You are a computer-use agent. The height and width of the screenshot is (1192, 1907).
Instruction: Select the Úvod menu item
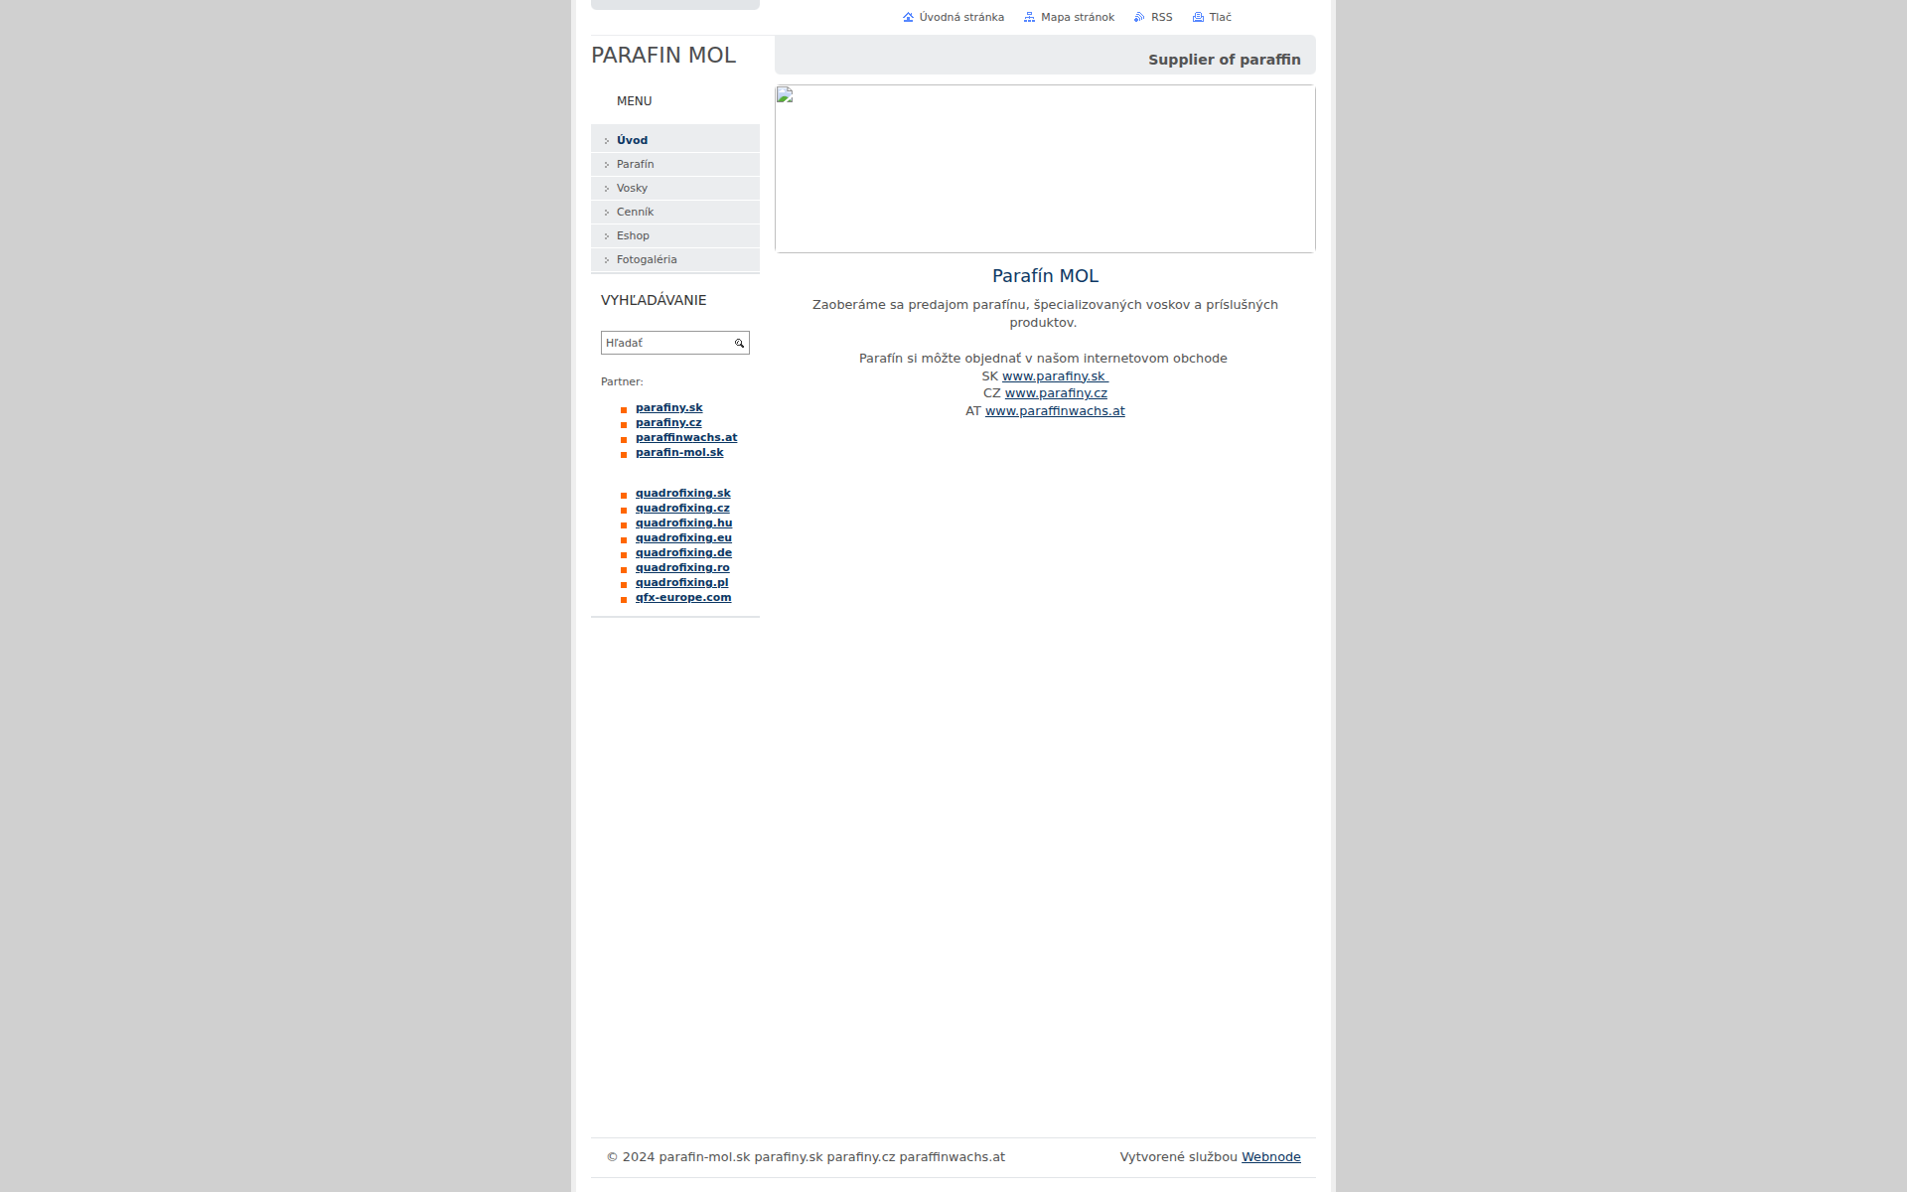click(632, 140)
